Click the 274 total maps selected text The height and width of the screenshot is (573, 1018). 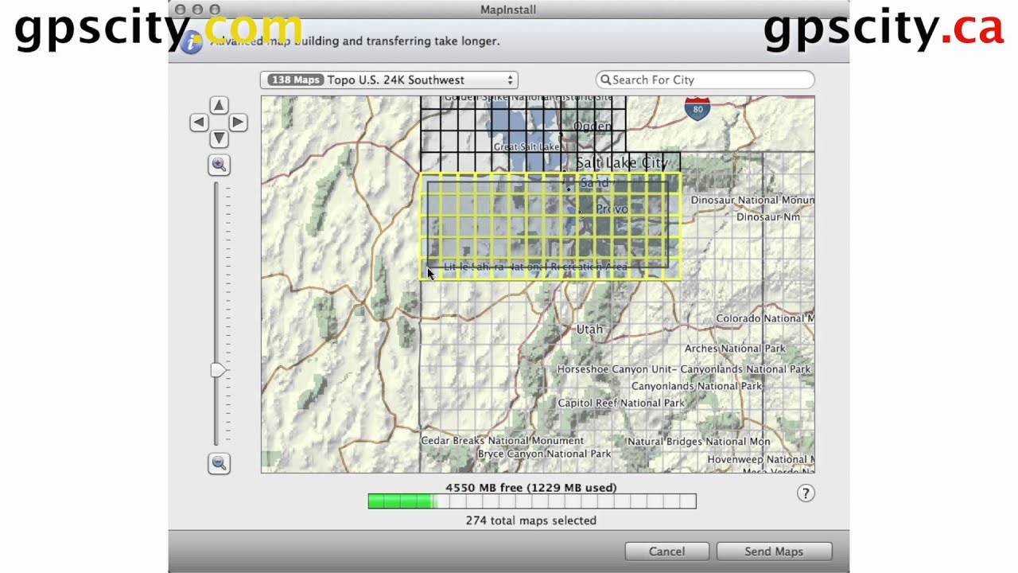[531, 520]
